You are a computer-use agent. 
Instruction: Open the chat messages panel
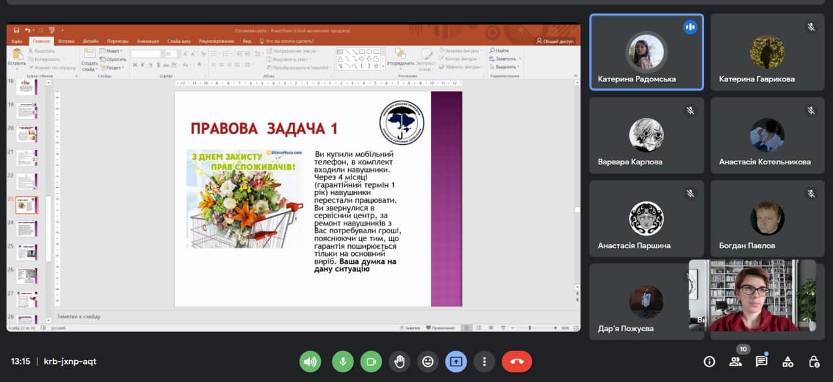pyautogui.click(x=761, y=362)
